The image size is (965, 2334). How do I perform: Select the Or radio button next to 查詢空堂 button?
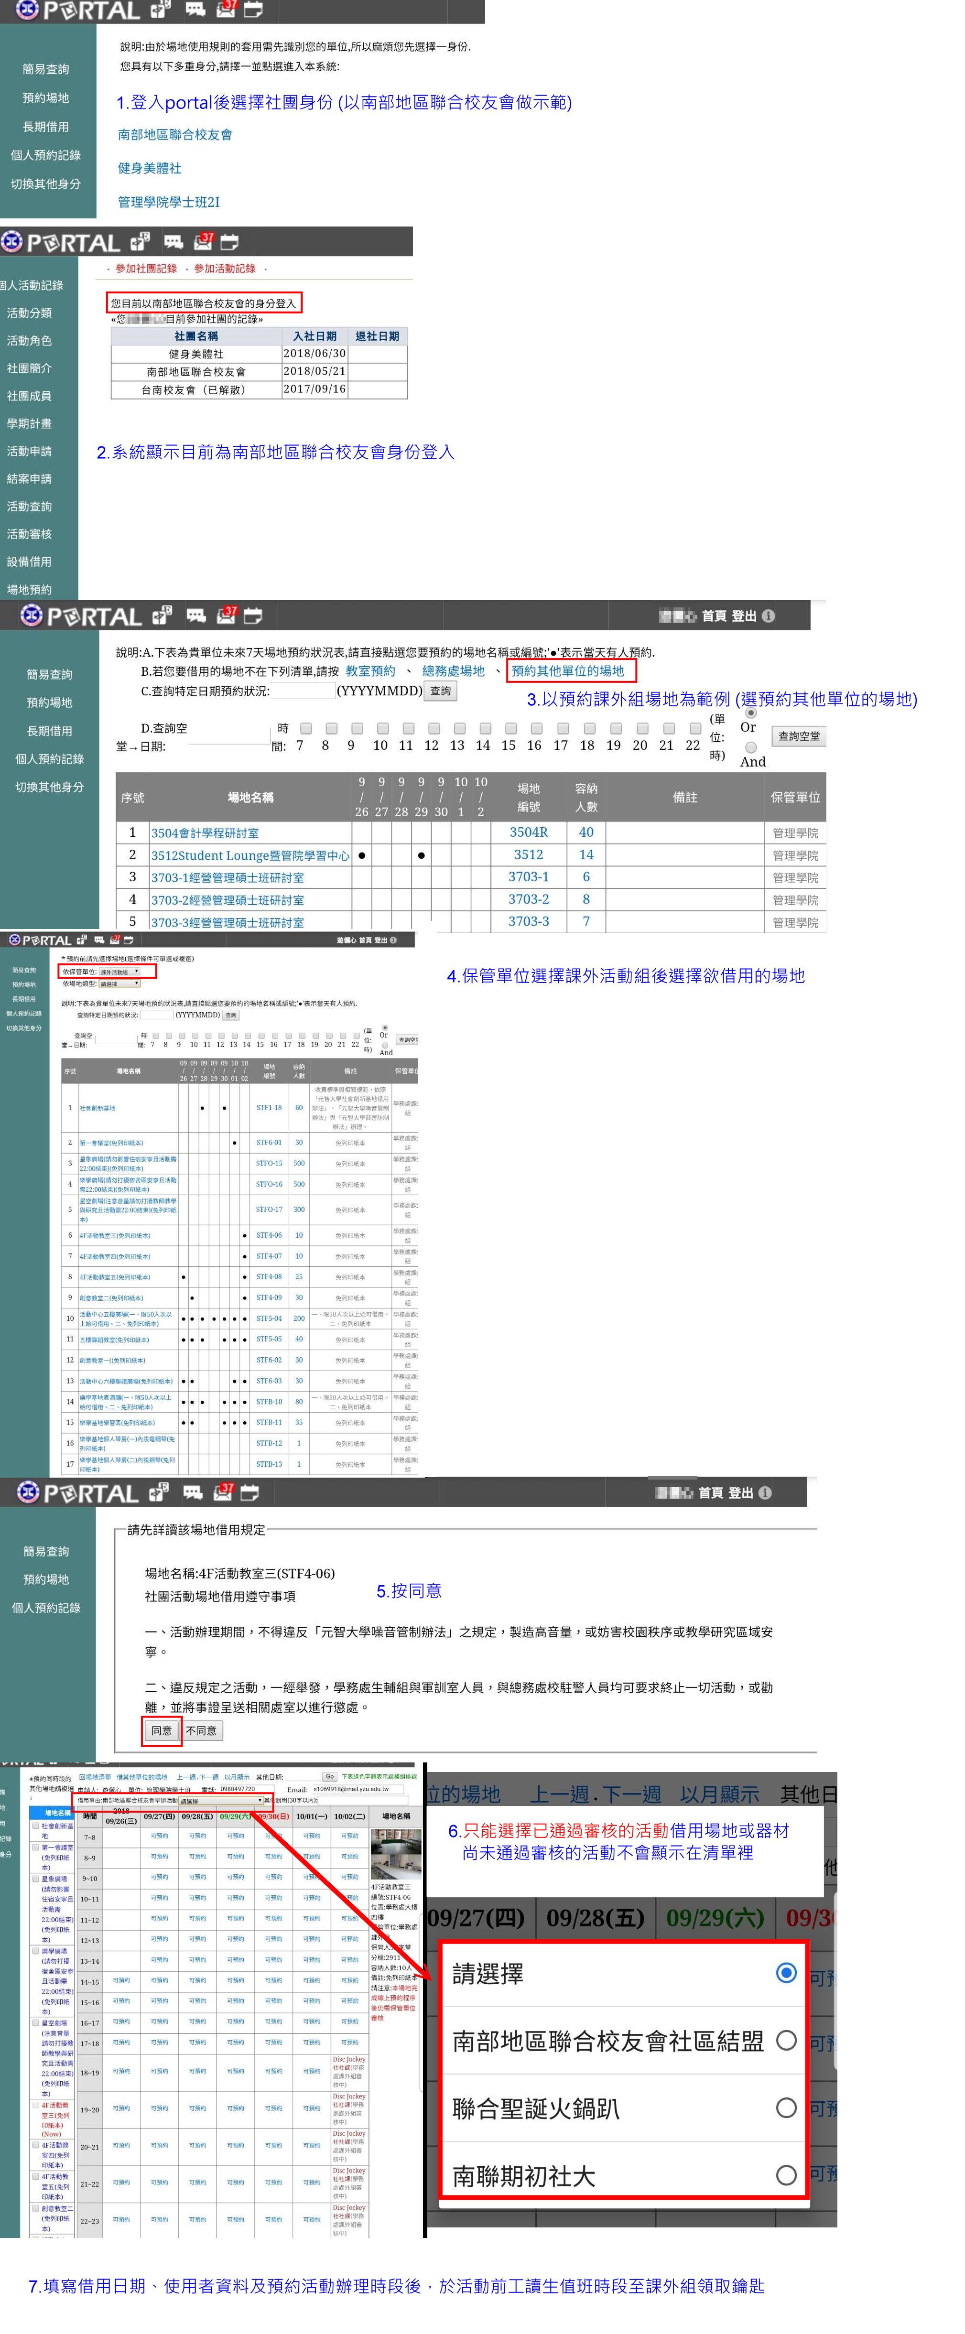pos(750,713)
